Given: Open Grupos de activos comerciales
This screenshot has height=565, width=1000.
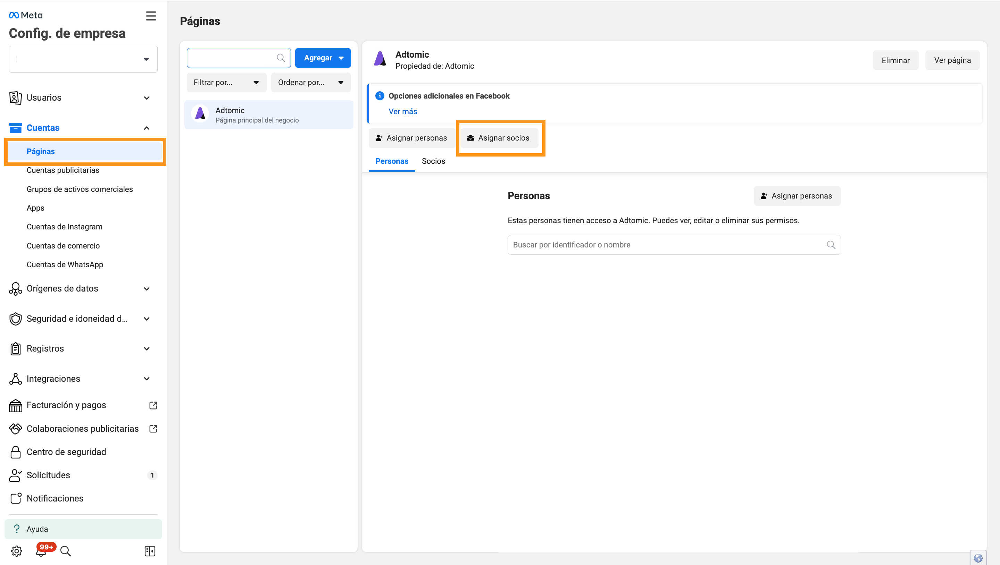Looking at the screenshot, I should coord(80,189).
